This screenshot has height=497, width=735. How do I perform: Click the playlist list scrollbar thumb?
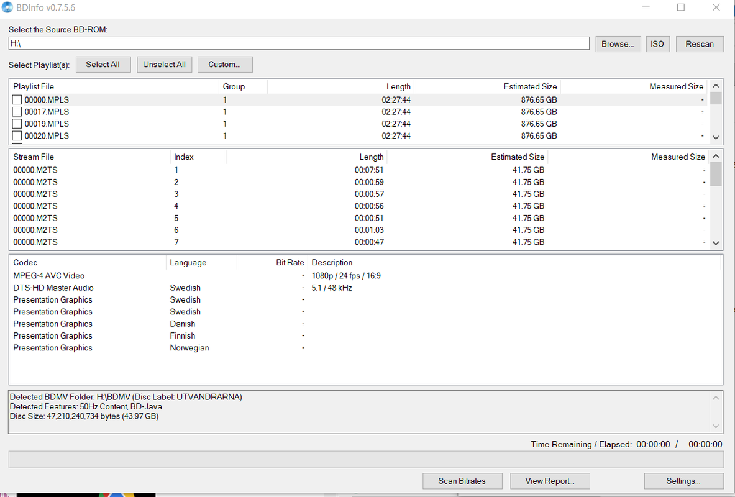[x=716, y=98]
